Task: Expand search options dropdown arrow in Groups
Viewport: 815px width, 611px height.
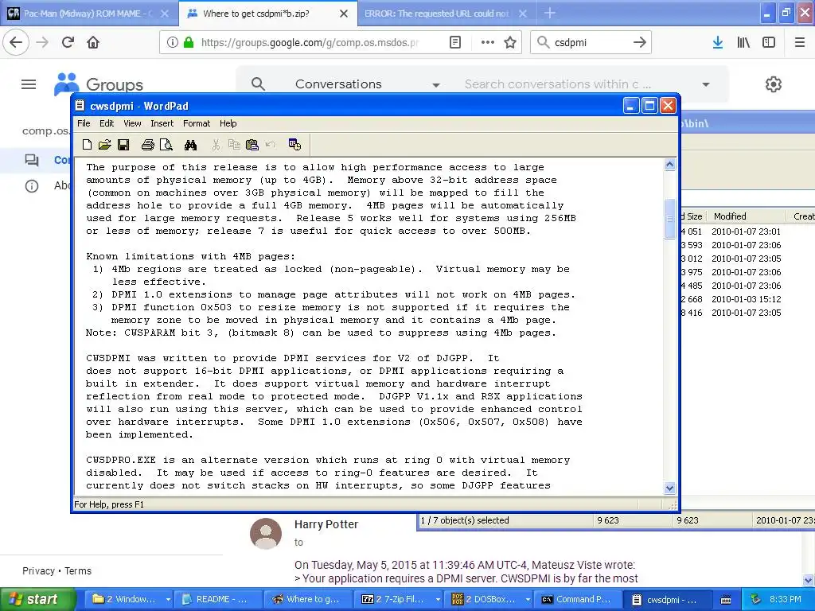Action: (x=706, y=84)
